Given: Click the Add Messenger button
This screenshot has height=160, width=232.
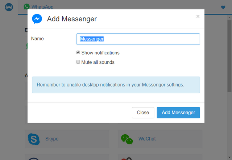Looking at the screenshot, I should coord(178,113).
